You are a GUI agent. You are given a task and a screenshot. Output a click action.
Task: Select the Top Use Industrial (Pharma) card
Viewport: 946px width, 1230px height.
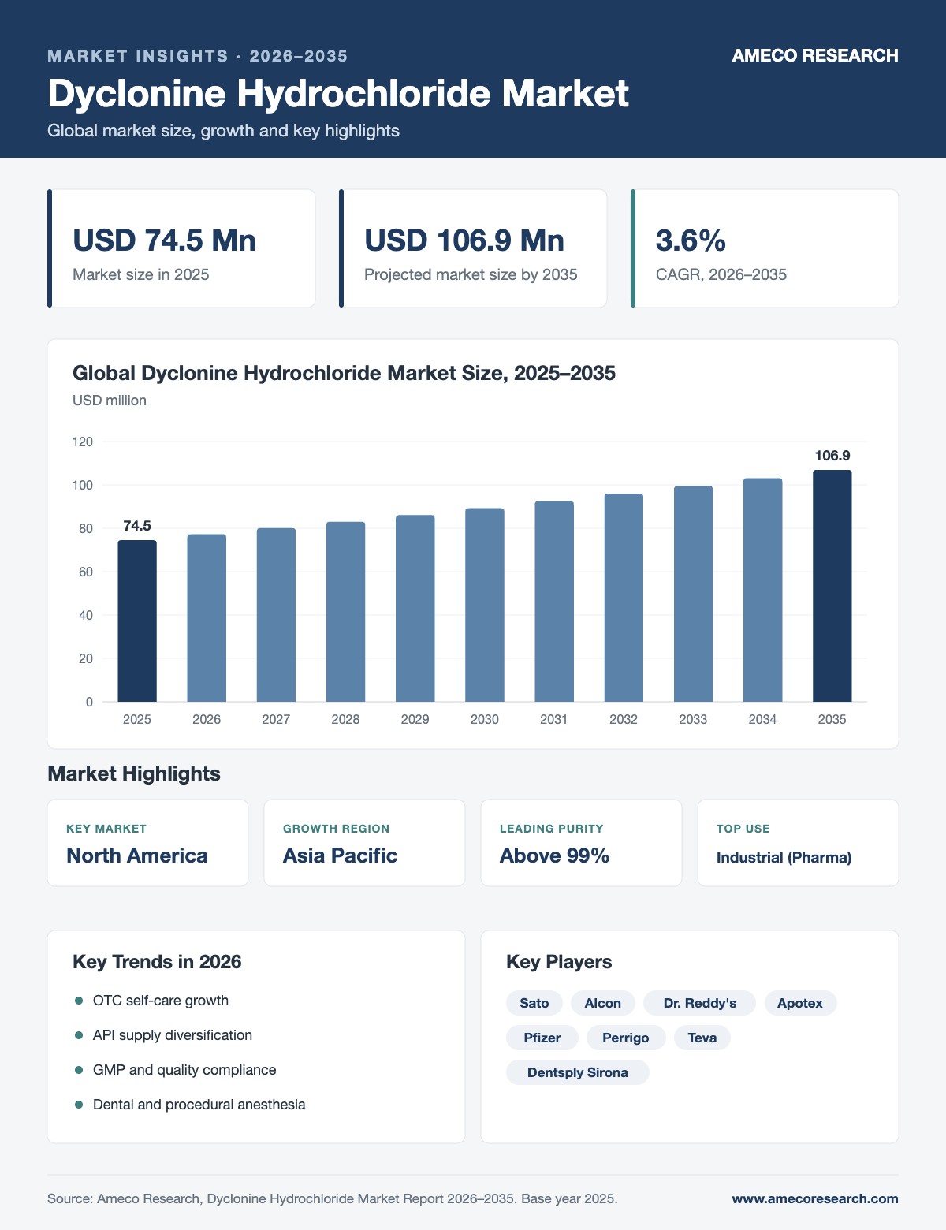point(798,843)
